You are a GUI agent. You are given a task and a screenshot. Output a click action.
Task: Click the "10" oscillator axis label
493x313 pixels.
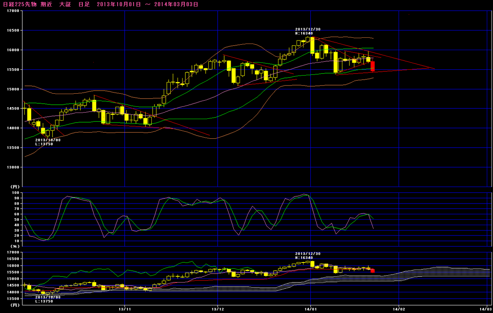pos(17,241)
